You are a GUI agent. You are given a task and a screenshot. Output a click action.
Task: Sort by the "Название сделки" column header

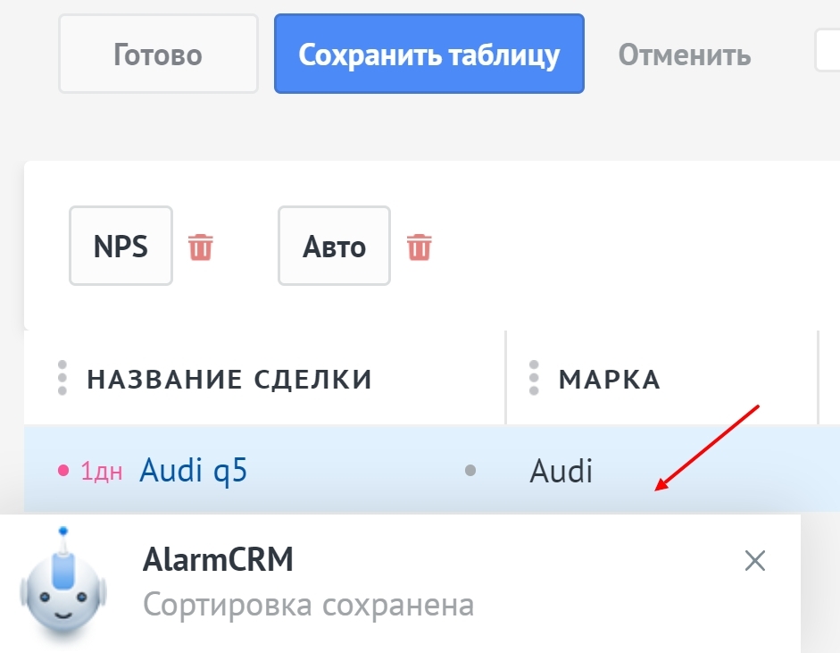(229, 380)
